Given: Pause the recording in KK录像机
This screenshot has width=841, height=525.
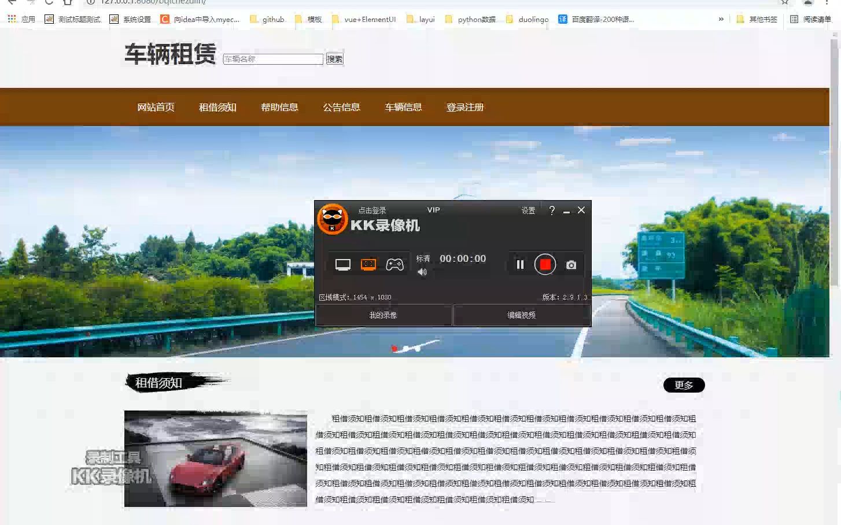Looking at the screenshot, I should tap(520, 265).
